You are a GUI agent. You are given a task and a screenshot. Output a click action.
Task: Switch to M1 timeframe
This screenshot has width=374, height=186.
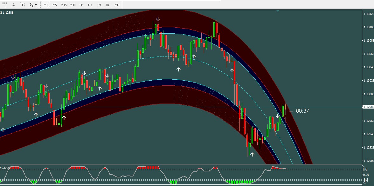[x=46, y=5]
